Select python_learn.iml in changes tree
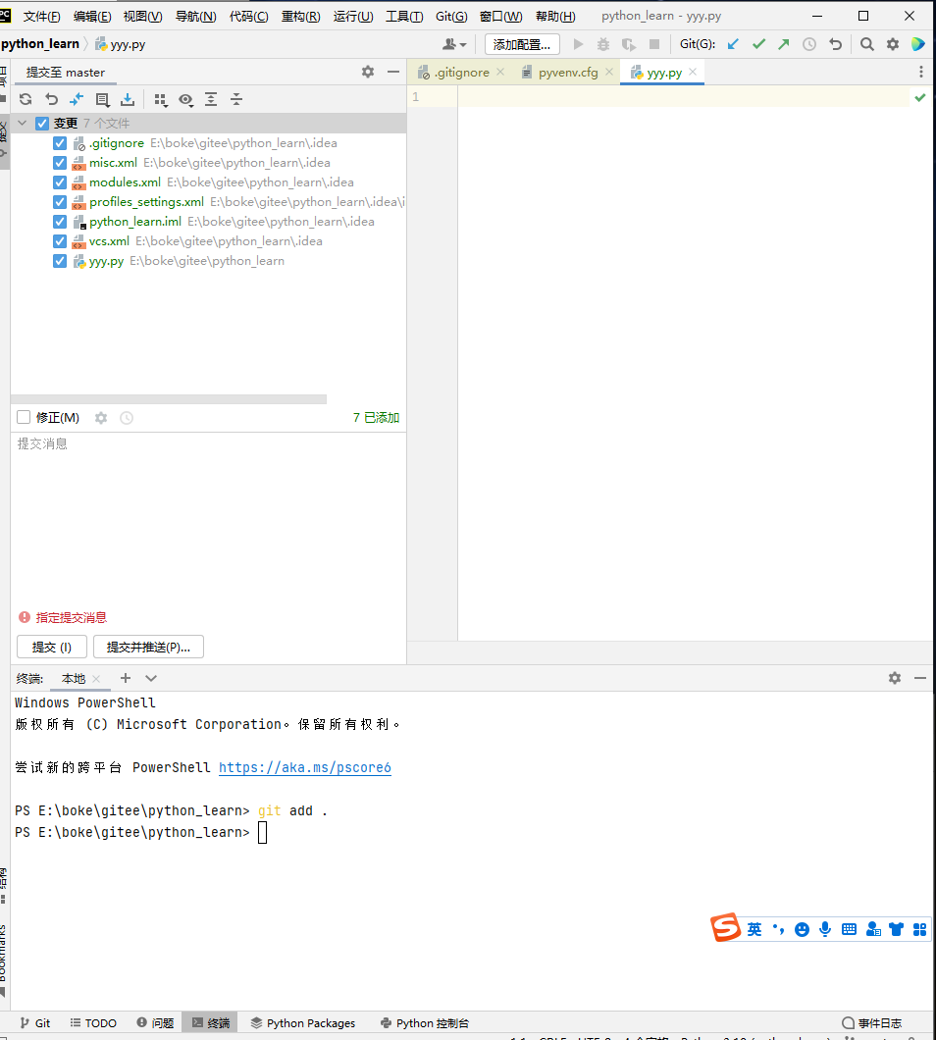 click(135, 222)
